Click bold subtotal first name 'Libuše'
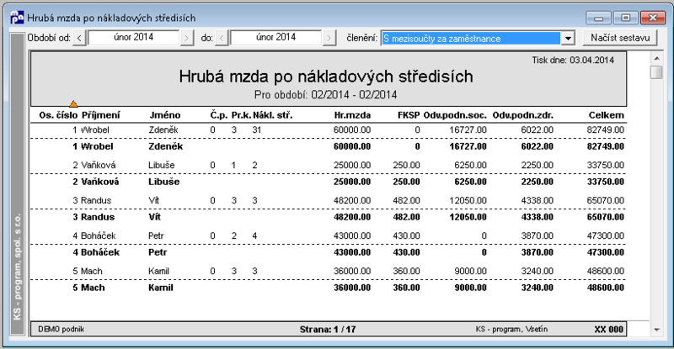Screen dimensions: 674x349 (164, 182)
